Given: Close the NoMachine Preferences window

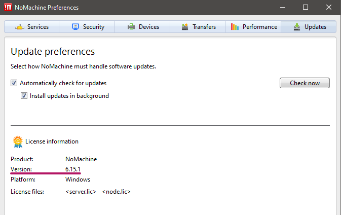Looking at the screenshot, I should [x=329, y=8].
